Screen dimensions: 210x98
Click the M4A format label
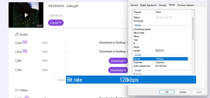click(45, 70)
